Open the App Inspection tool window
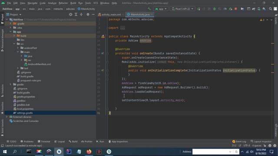 tap(118, 142)
